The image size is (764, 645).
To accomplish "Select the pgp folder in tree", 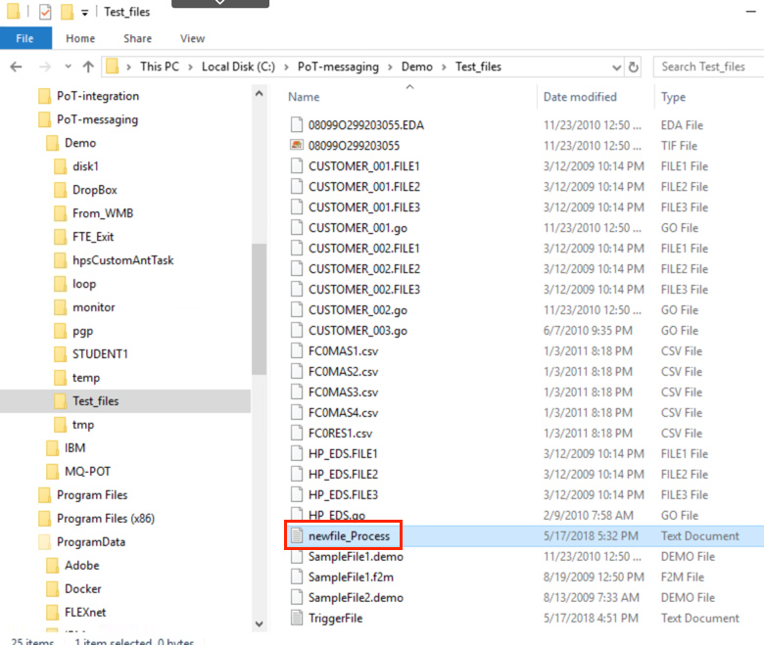I will tap(82, 331).
